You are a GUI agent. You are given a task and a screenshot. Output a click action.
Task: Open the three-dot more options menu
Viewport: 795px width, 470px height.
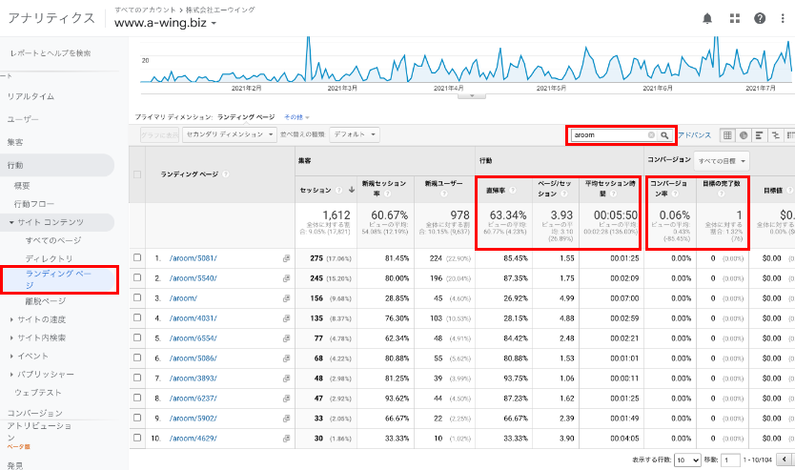[x=785, y=18]
